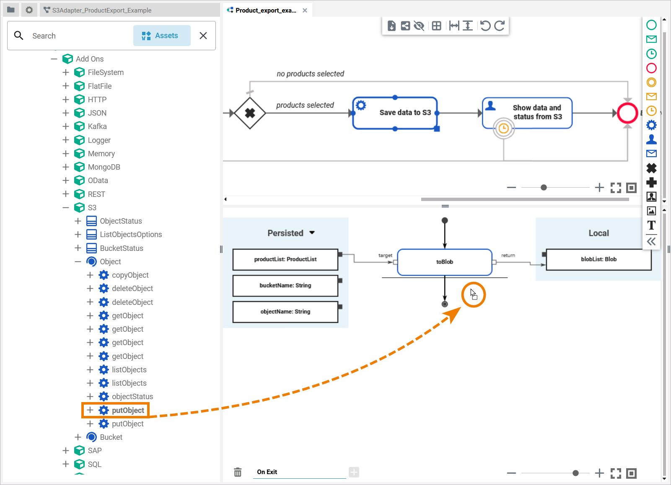Click the Assets button
The height and width of the screenshot is (485, 671).
coord(162,36)
